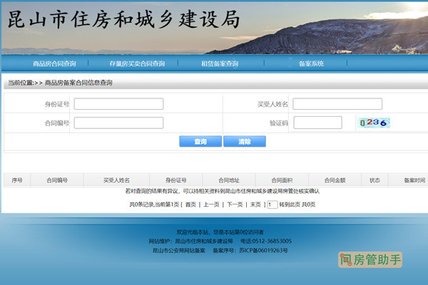The height and width of the screenshot is (285, 428).
Task: Click footer text 昆山市公安局网站备案
Action: (179, 250)
